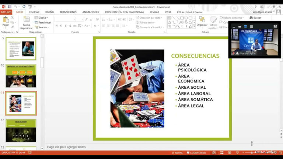Switch to the REVISAR tab

(154, 12)
